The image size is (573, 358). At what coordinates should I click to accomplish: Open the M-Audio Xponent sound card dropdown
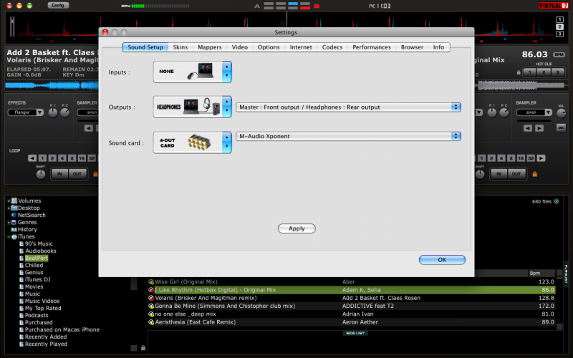[348, 136]
